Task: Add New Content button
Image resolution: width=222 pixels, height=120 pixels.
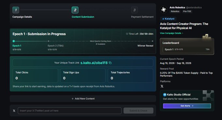Action: coord(83,98)
